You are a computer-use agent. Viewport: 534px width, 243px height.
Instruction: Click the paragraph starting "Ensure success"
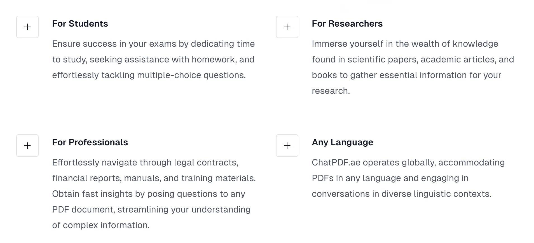(153, 59)
